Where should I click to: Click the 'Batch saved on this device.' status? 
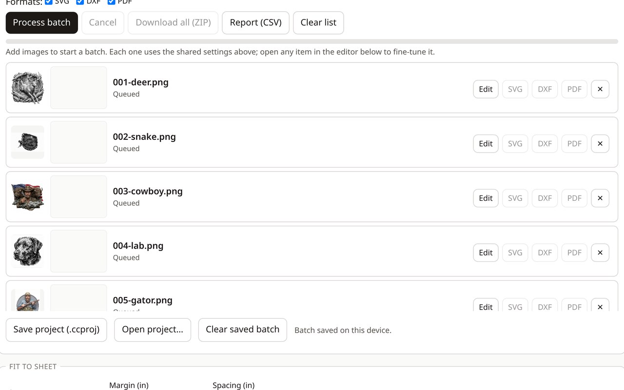click(343, 331)
